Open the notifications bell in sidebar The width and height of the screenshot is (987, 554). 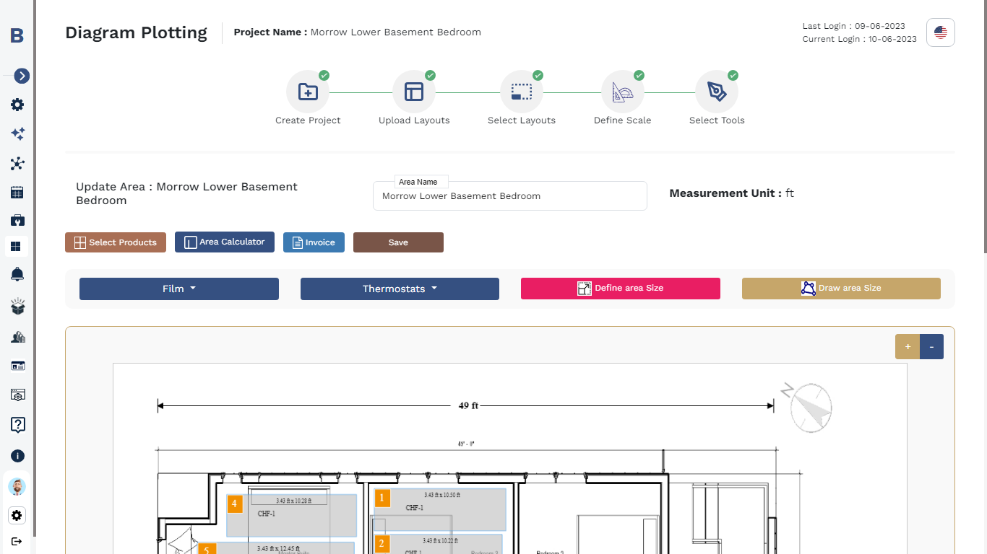point(17,274)
